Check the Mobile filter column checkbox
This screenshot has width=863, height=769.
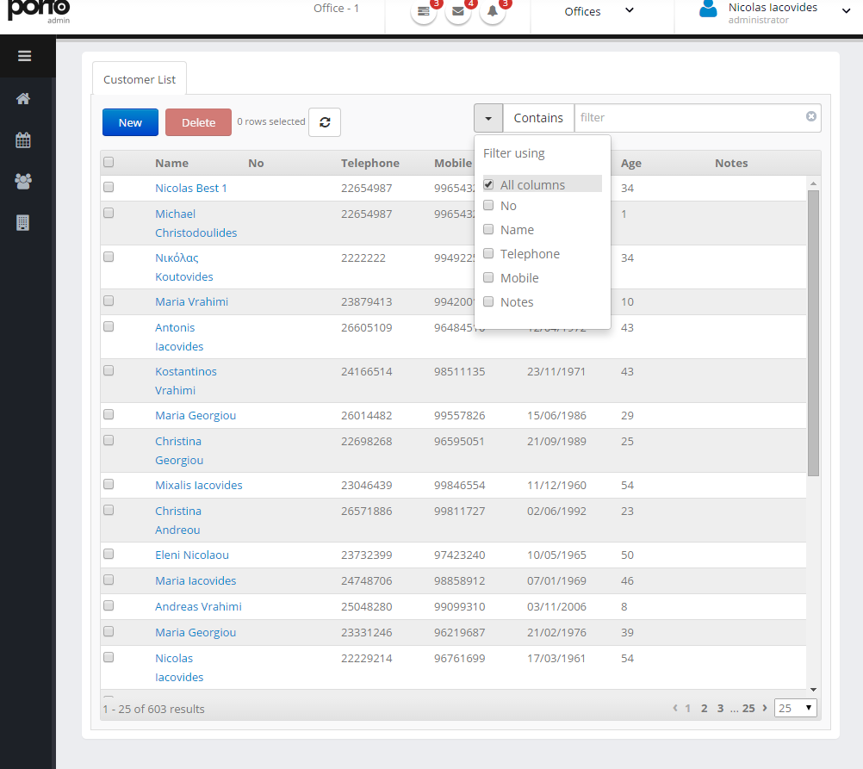[488, 277]
